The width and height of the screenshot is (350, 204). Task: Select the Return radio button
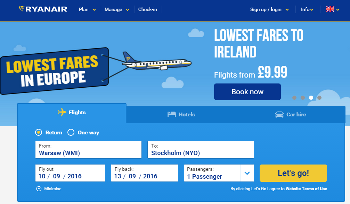click(39, 132)
